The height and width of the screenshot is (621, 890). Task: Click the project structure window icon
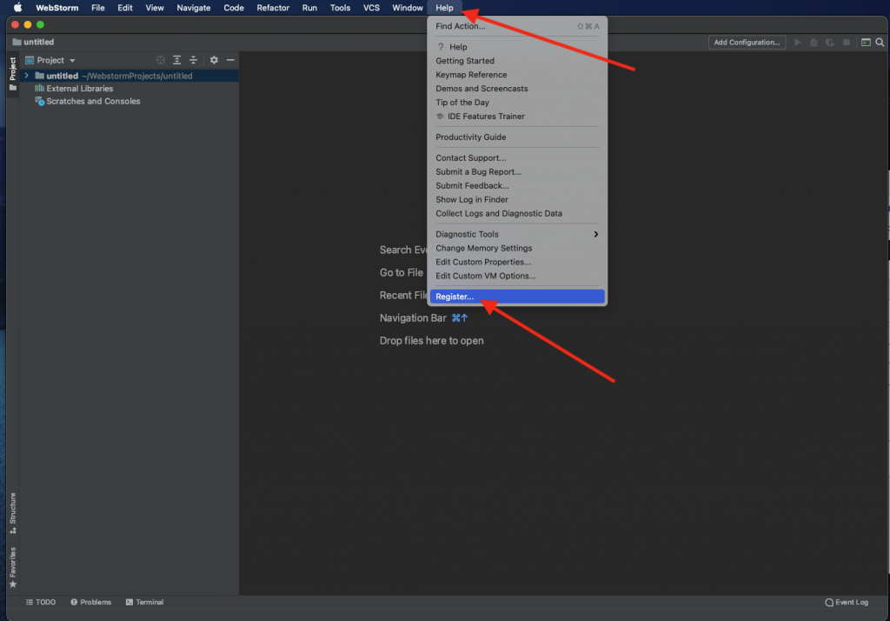pos(866,42)
